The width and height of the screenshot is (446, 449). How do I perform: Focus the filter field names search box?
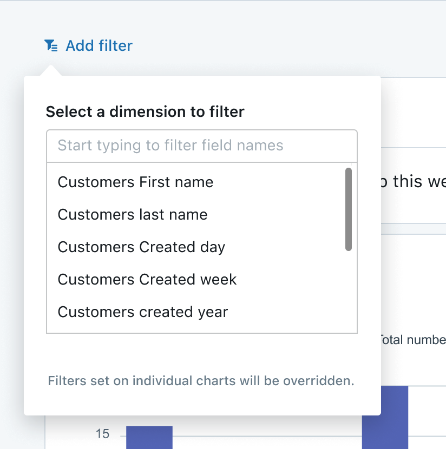(202, 146)
